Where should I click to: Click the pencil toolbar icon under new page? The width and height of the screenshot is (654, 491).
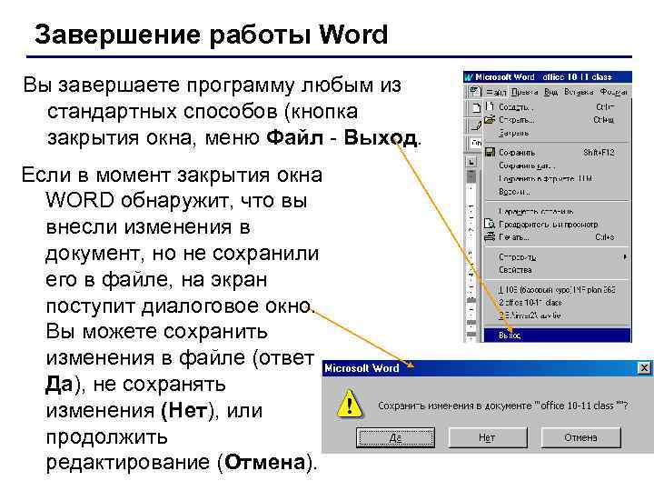475,124
